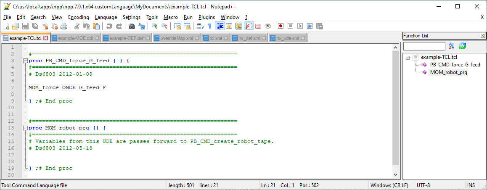
Task: Open the Tools menu
Action: [152, 17]
